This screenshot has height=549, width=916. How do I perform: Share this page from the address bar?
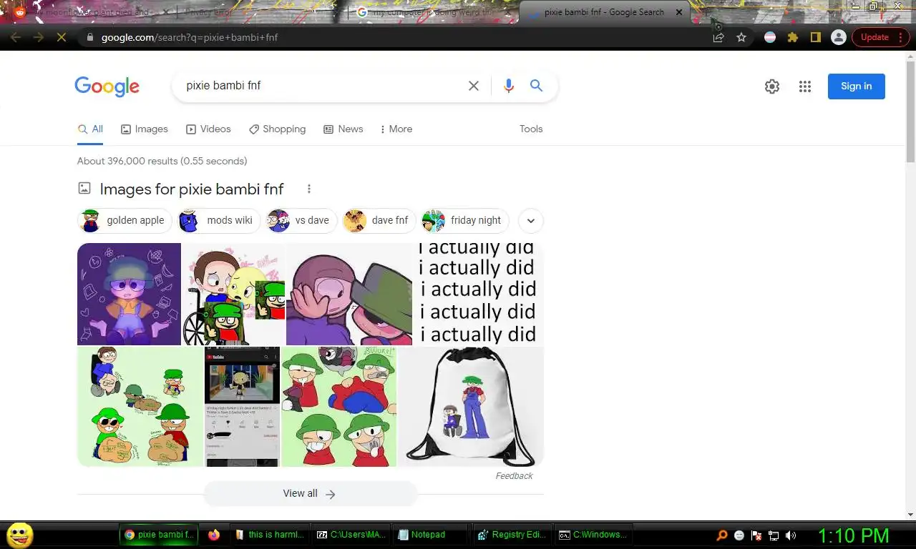coord(718,37)
